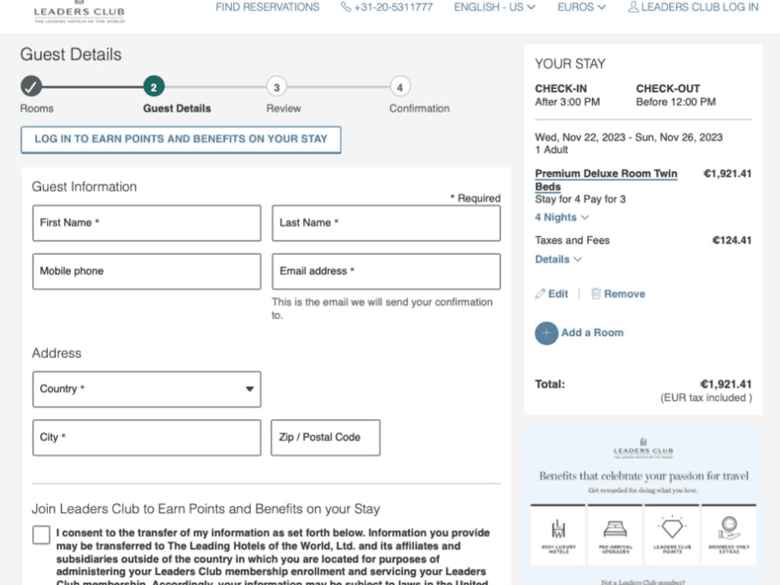Click the Leaders Club Points diamond icon
This screenshot has height=585, width=780.
click(x=672, y=528)
